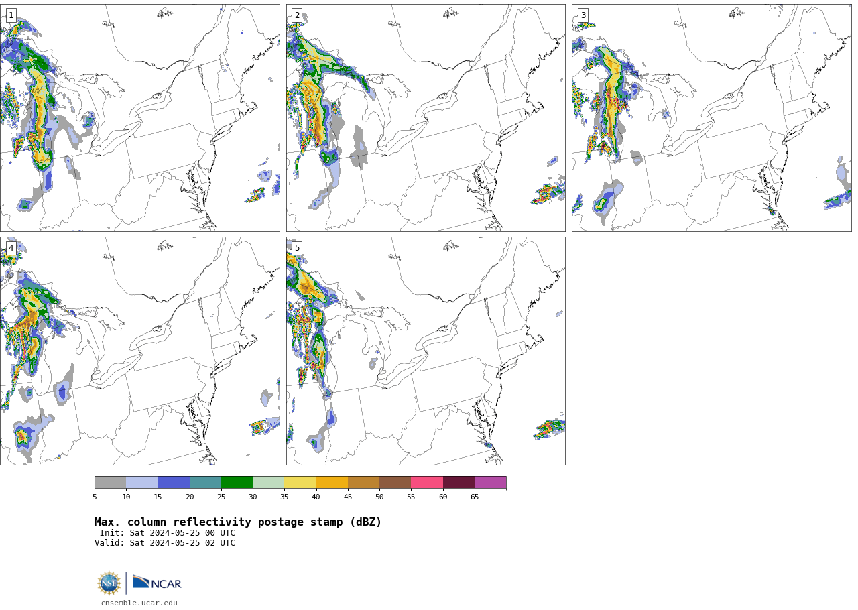This screenshot has width=858, height=610.
Task: Click the light lavender 10-15 dBZ swatch
Action: (x=141, y=483)
